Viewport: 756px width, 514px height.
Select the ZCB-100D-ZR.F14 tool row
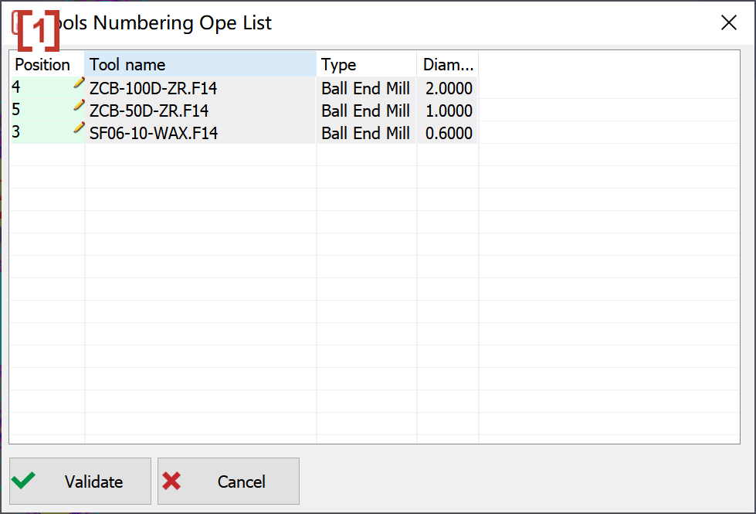[244, 88]
